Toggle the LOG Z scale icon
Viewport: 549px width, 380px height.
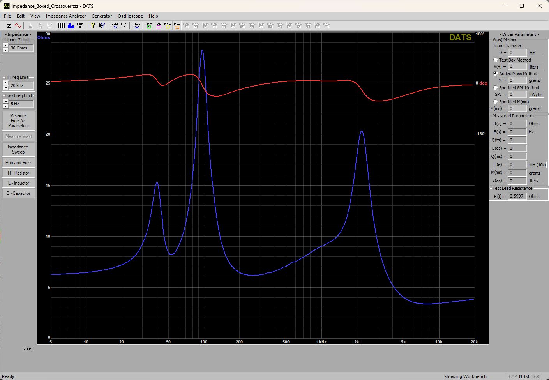coord(80,26)
